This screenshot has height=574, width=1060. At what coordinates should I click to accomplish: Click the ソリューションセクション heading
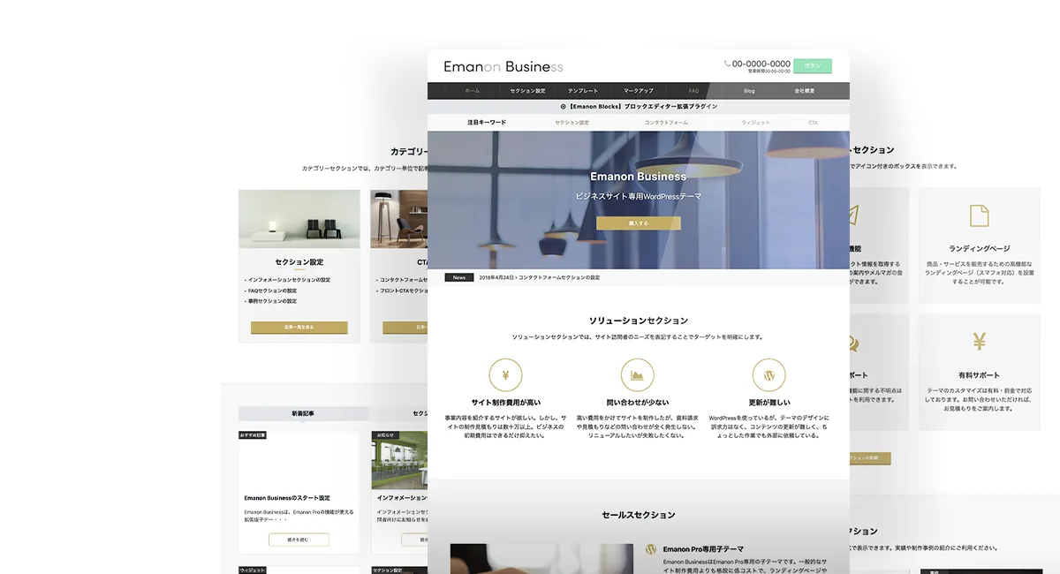[639, 321]
